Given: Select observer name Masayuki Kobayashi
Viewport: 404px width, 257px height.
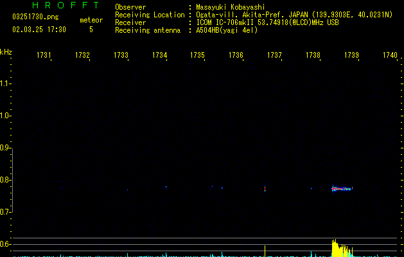Looking at the screenshot, I should [231, 7].
